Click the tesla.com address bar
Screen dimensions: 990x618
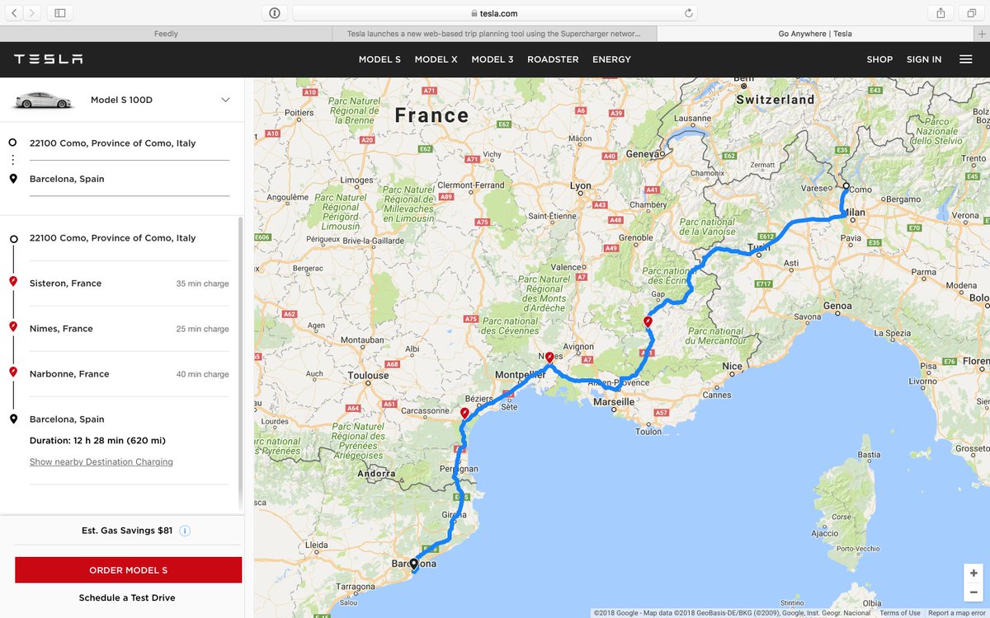[495, 13]
